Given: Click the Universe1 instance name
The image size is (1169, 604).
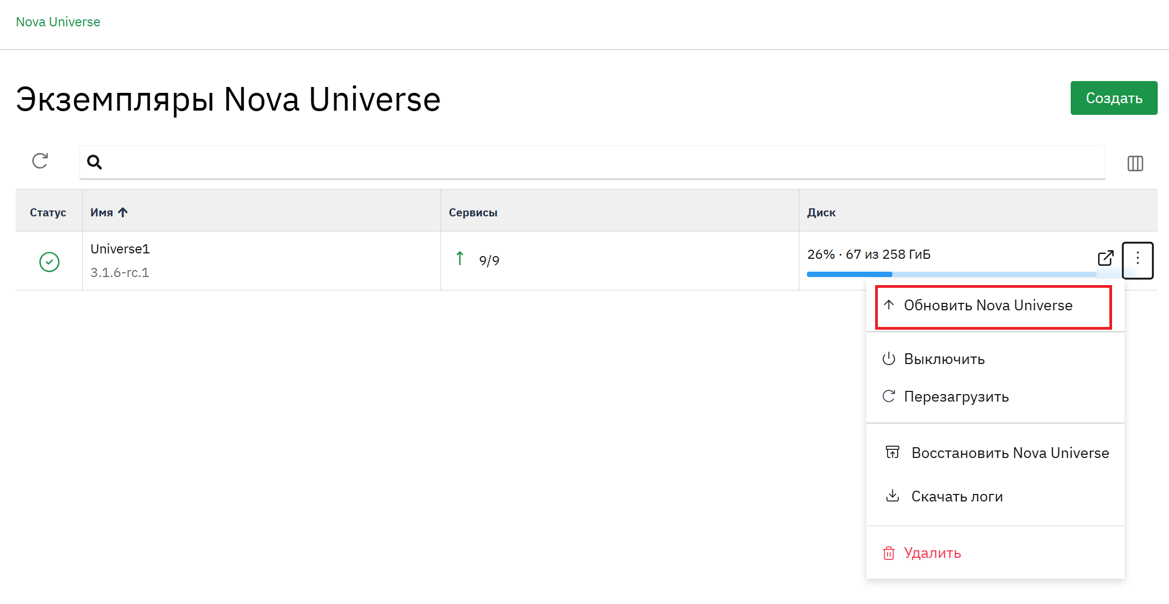Looking at the screenshot, I should pyautogui.click(x=120, y=249).
